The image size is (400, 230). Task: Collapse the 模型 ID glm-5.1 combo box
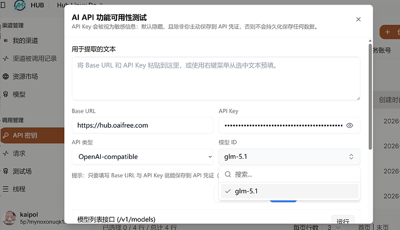[x=289, y=157]
